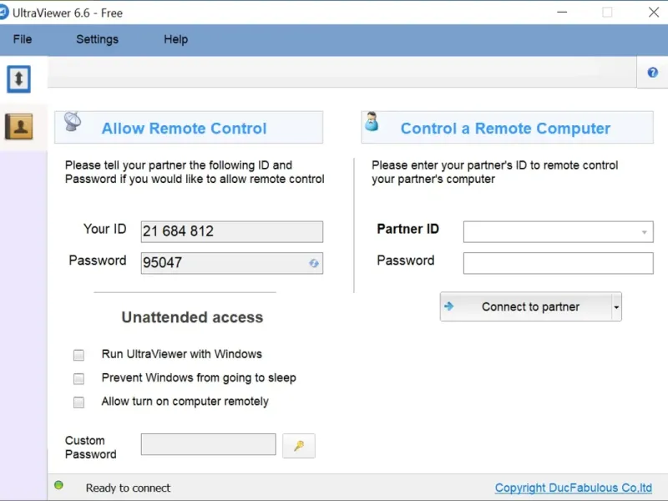Click the Connect to partner button

pos(524,307)
